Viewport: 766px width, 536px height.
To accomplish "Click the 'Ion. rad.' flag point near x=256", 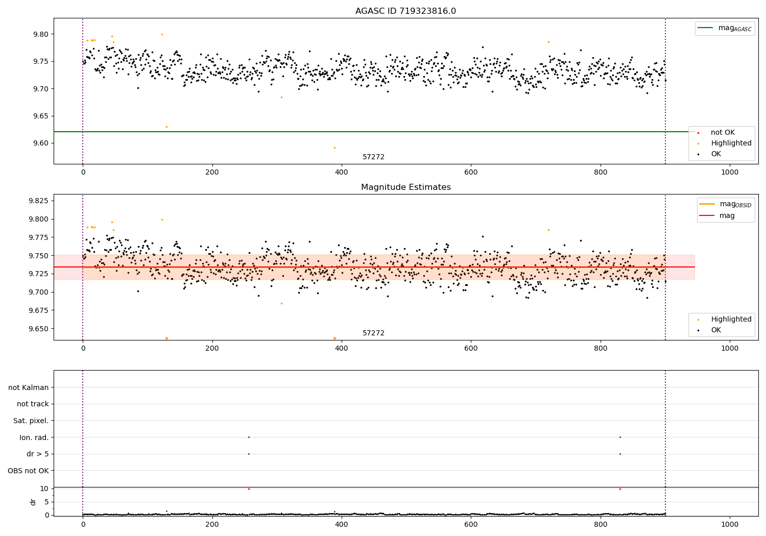I will pyautogui.click(x=249, y=437).
